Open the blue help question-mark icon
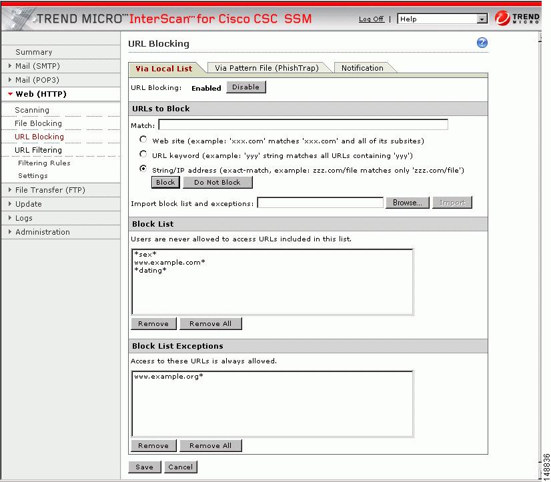The height and width of the screenshot is (482, 551). click(x=482, y=43)
